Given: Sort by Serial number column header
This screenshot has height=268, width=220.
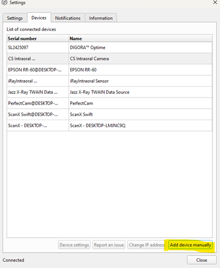Looking at the screenshot, I should click(x=38, y=38).
